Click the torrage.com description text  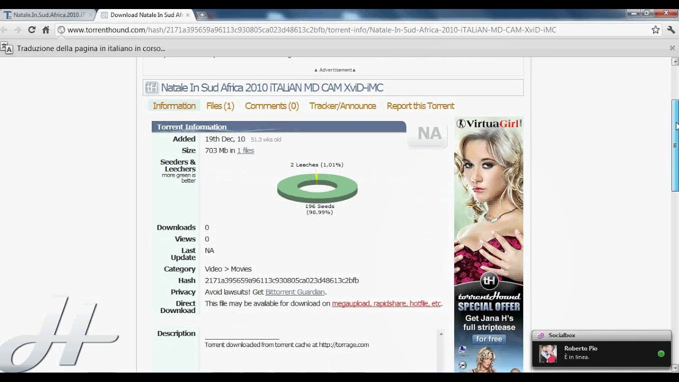tap(287, 345)
